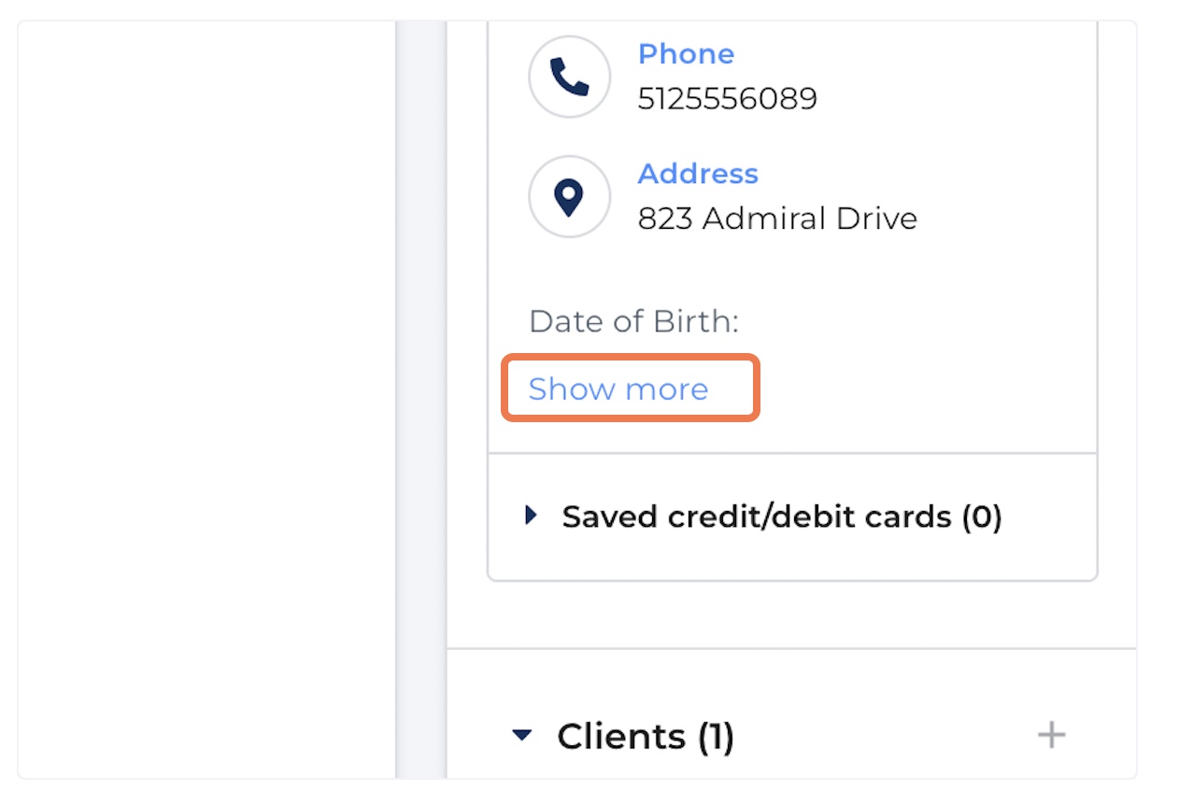Click Show more link
Screen dimensions: 1179x792
point(618,389)
